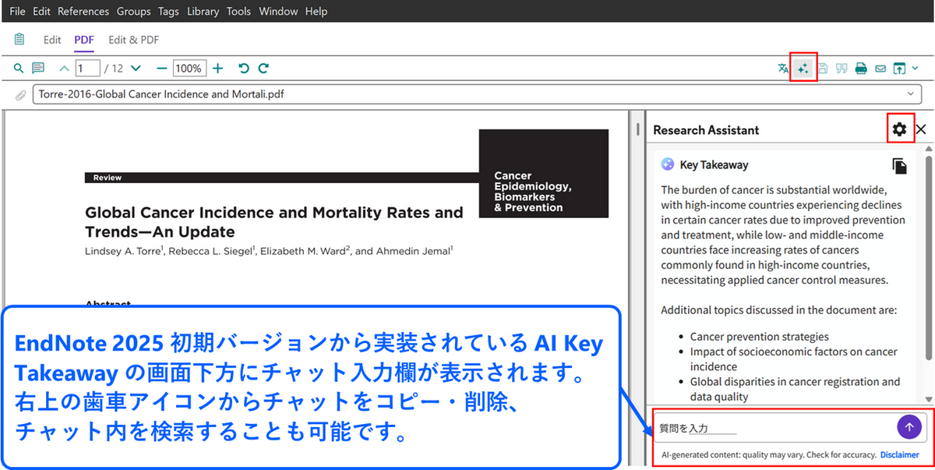
Task: Expand the attached PDF file dropdown
Action: (x=911, y=94)
